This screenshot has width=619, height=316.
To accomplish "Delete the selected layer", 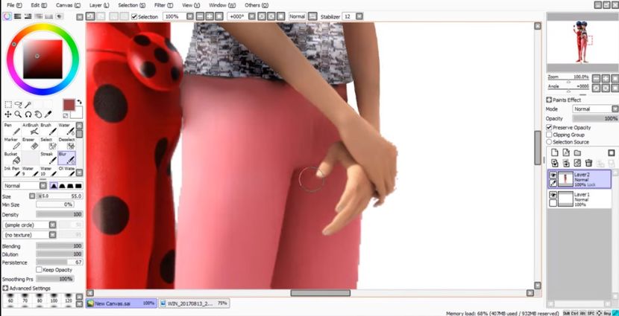I will [588, 163].
